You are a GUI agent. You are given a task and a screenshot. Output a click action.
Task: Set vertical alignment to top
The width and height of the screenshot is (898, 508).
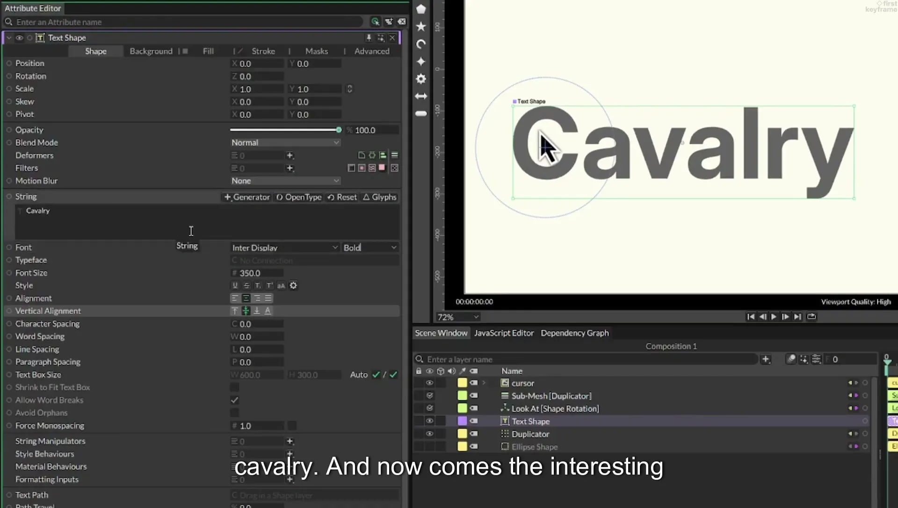point(235,311)
